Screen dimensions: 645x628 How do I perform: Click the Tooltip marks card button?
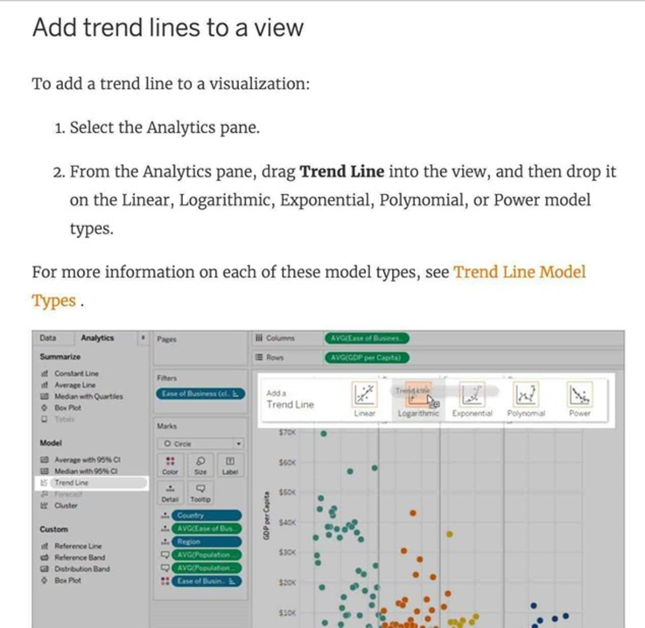[201, 492]
